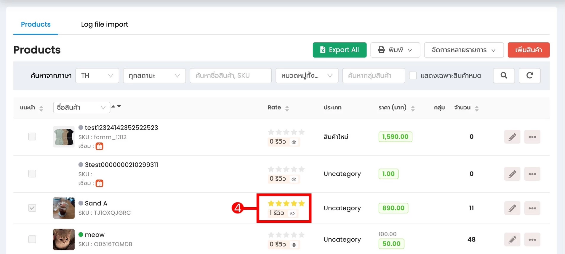This screenshot has height=254, width=565.
Task: Click the quantity 48 value
Action: tap(471, 239)
